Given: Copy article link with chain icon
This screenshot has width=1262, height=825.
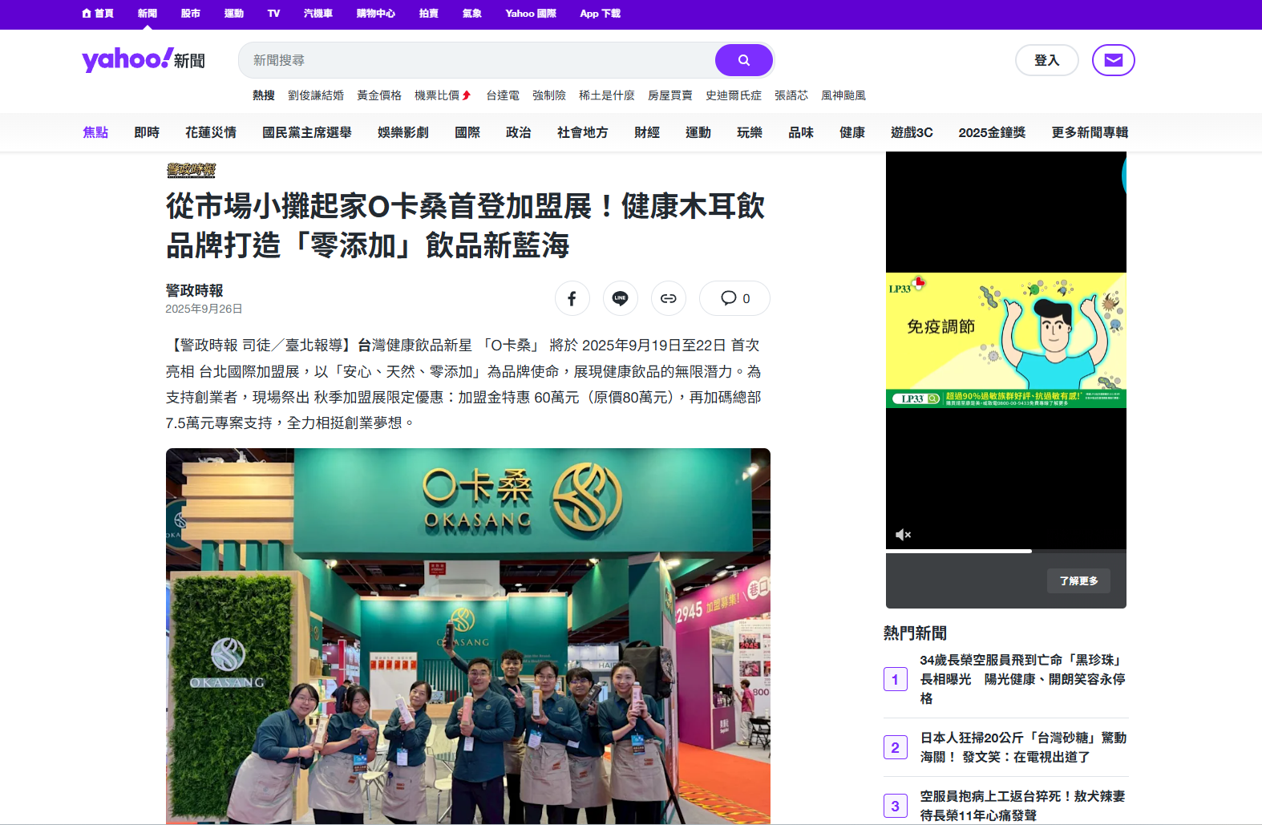Looking at the screenshot, I should 668,298.
